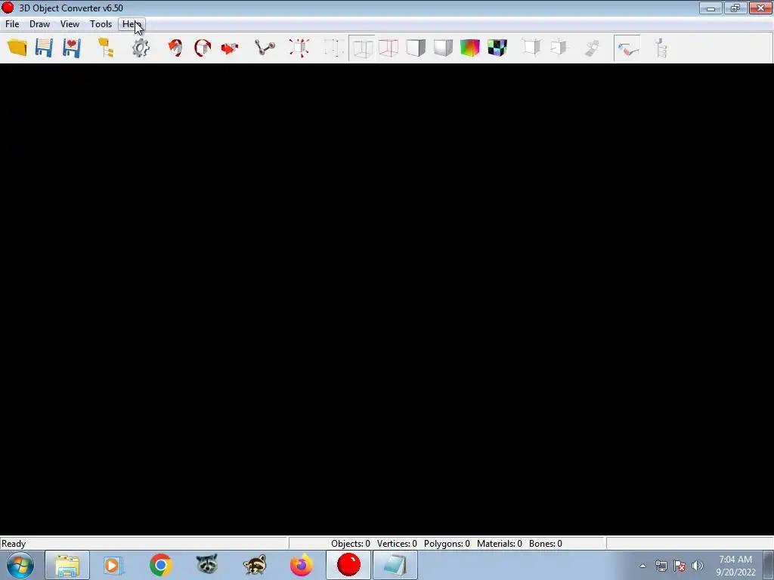Viewport: 774px width, 580px height.
Task: Click the Action Center flag tray icon
Action: click(x=680, y=566)
